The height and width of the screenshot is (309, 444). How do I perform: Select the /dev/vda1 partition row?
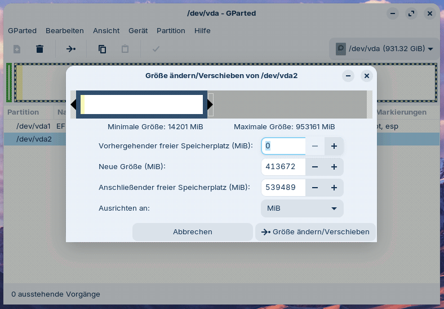[221, 126]
